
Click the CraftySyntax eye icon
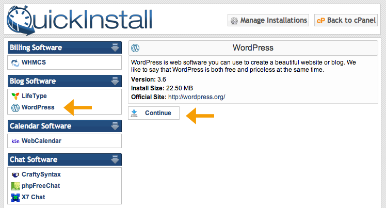pyautogui.click(x=15, y=174)
